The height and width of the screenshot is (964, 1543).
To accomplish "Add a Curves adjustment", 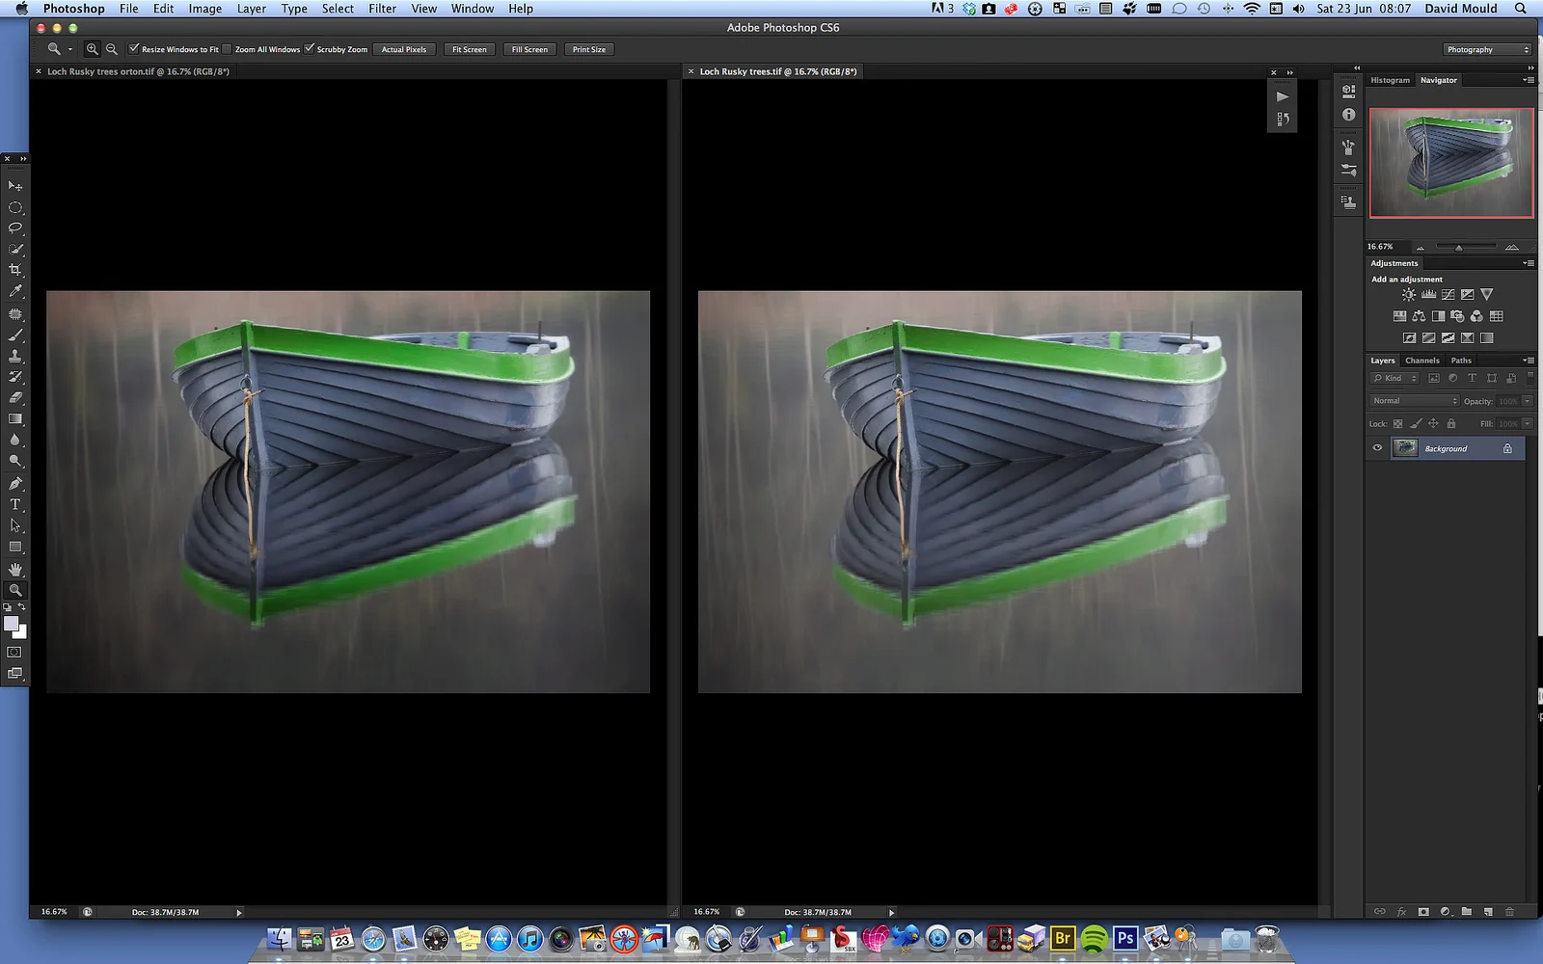I will pyautogui.click(x=1448, y=295).
